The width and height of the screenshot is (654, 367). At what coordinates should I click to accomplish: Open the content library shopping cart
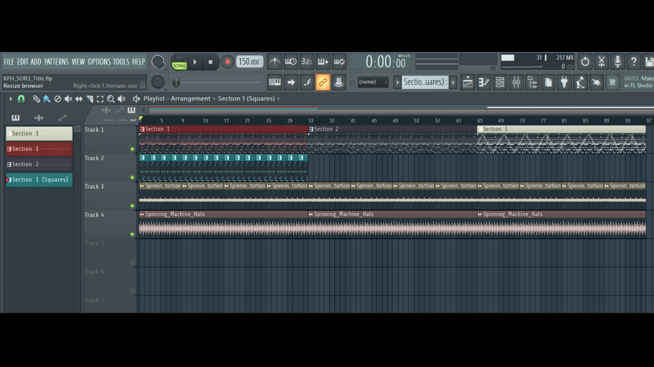pyautogui.click(x=612, y=82)
